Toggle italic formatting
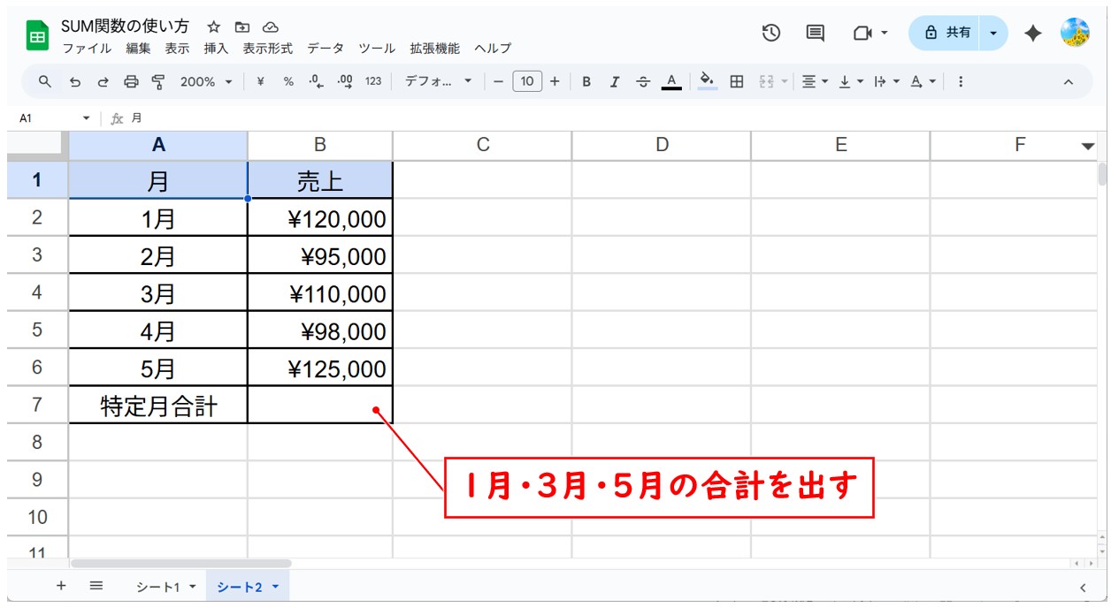The image size is (1111, 607). click(x=614, y=81)
